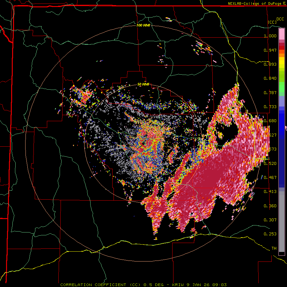Pick the yellow swatch on color bar
Viewport: 287px width, 287px height.
(x=282, y=63)
